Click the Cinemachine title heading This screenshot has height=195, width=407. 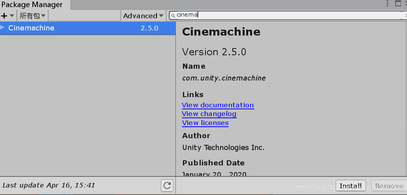(221, 32)
